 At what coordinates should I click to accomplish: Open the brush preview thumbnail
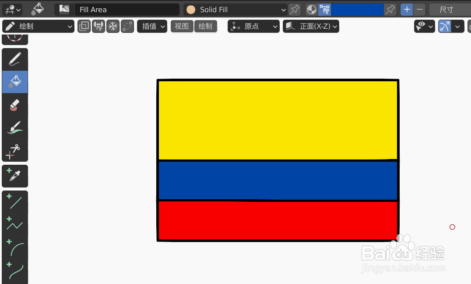point(64,10)
